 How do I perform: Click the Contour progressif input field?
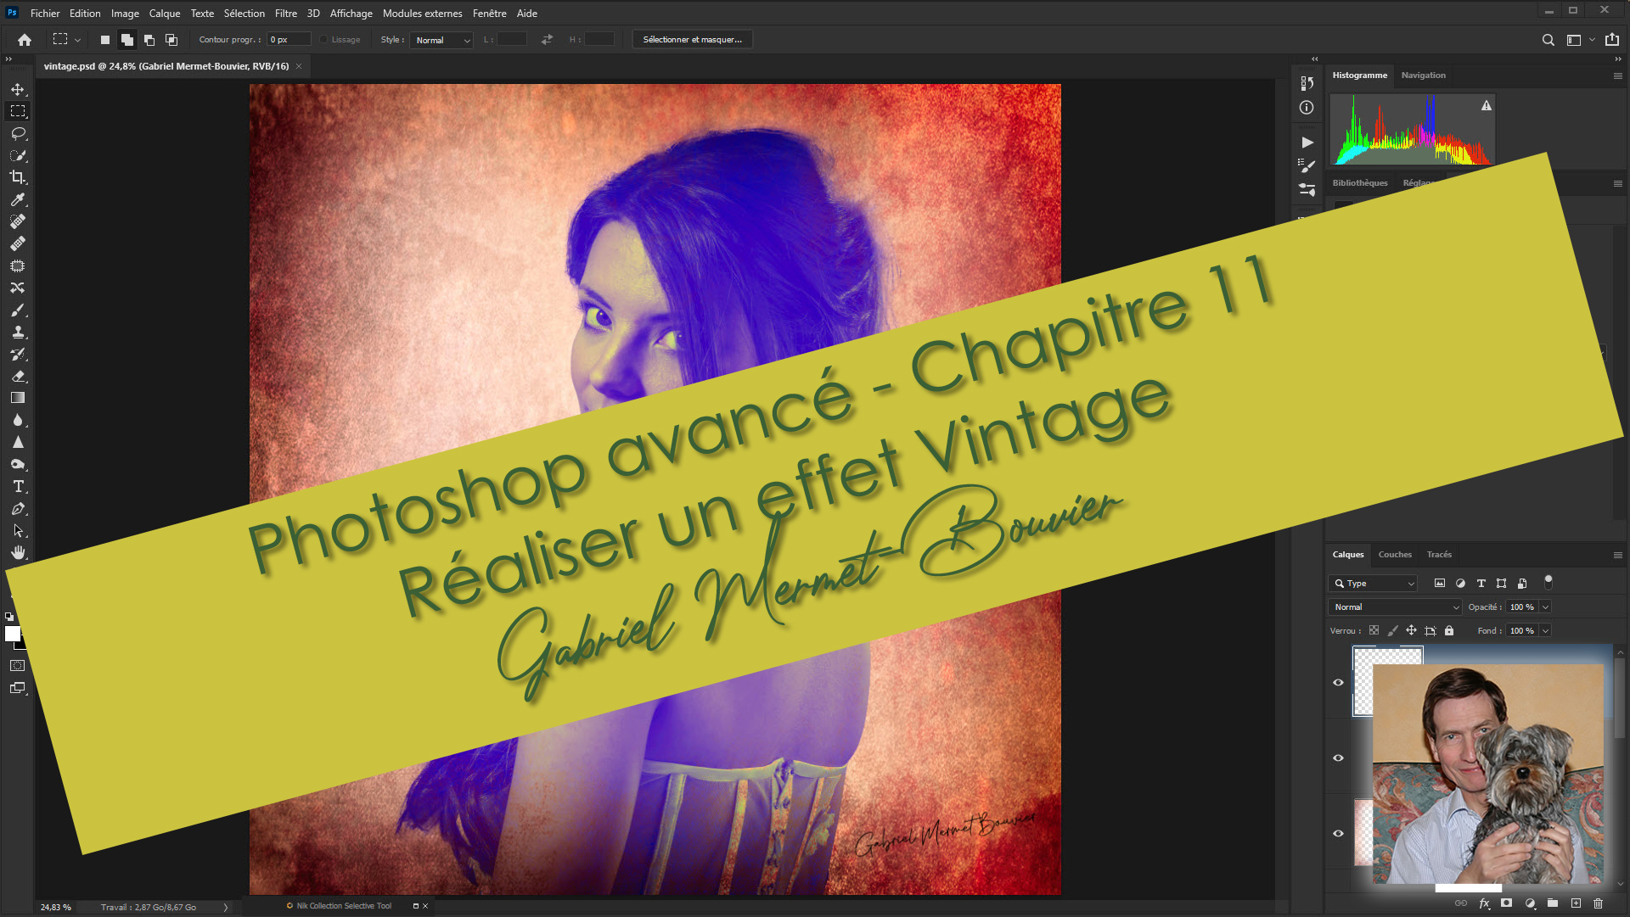tap(289, 40)
